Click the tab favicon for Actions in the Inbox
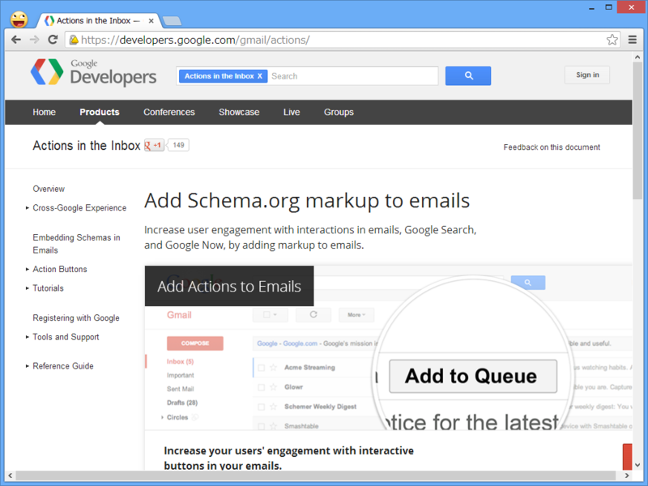This screenshot has width=648, height=486. [x=49, y=21]
